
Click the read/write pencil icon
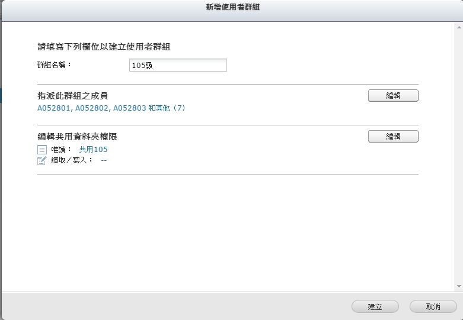(x=41, y=160)
